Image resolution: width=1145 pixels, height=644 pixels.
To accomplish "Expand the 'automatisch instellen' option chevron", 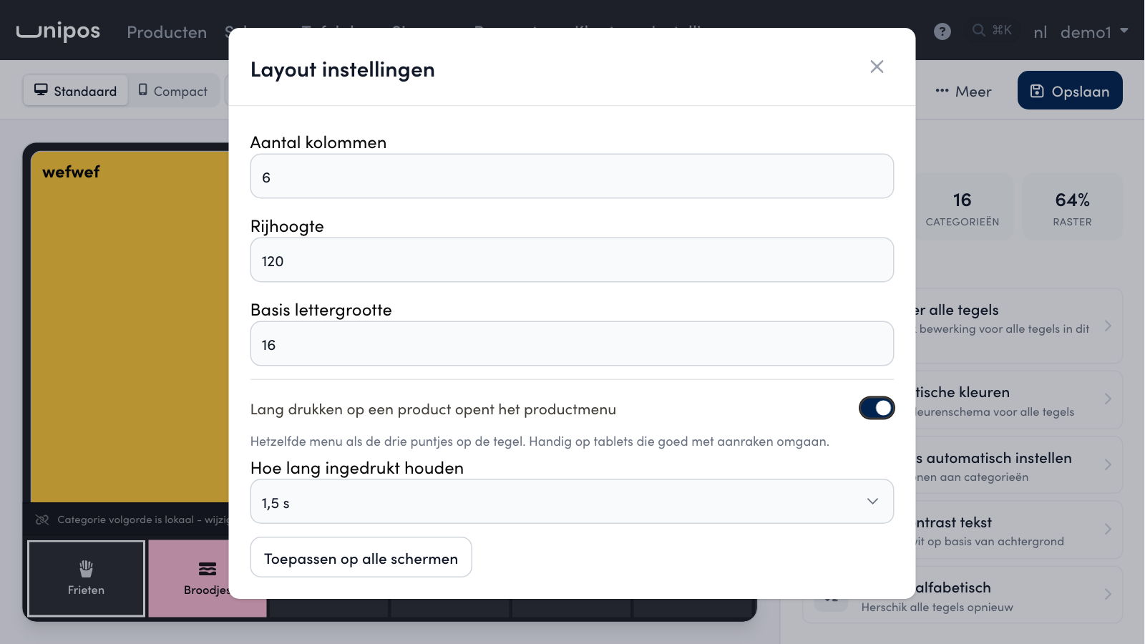I will 1108,465.
